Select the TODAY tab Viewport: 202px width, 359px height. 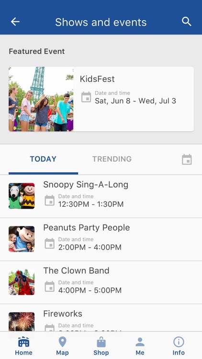[x=43, y=159]
